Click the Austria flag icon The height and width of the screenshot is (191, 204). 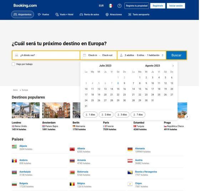[x=130, y=161]
